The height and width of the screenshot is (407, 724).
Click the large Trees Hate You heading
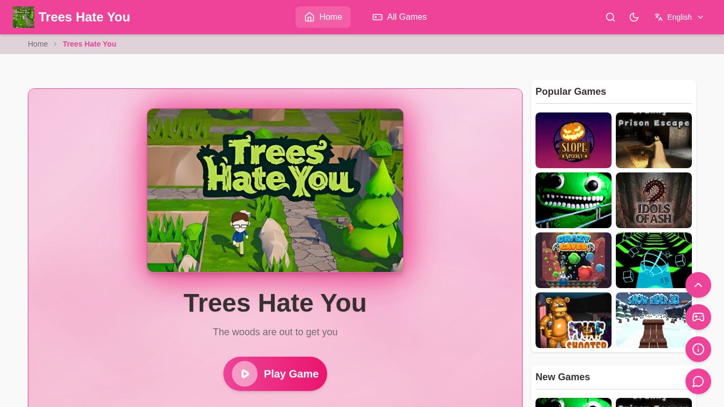275,303
